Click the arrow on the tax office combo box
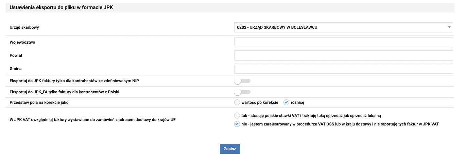This screenshot has width=466, height=163. 449,27
